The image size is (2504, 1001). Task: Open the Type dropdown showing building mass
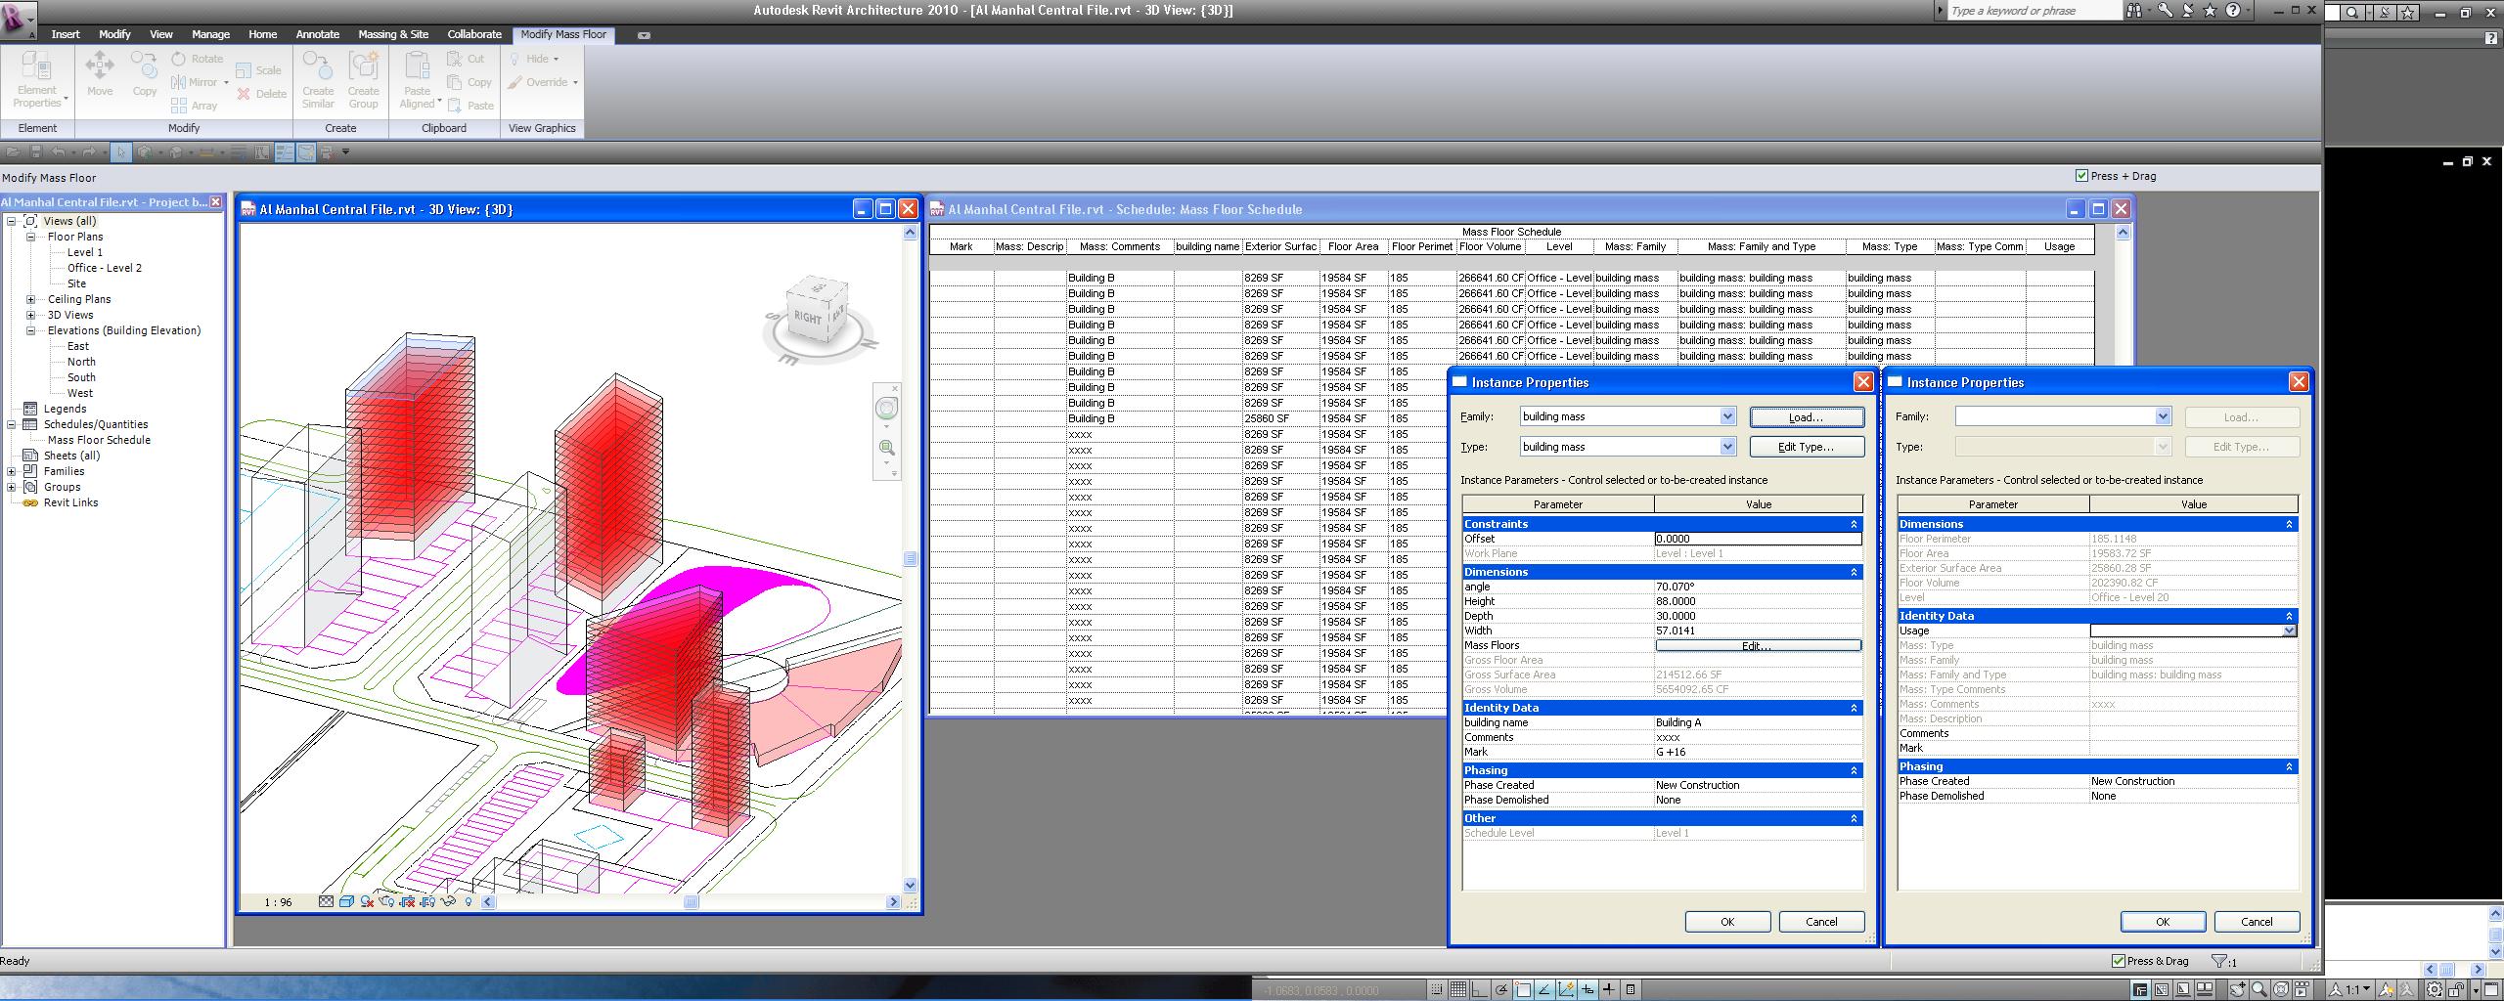tap(1727, 447)
